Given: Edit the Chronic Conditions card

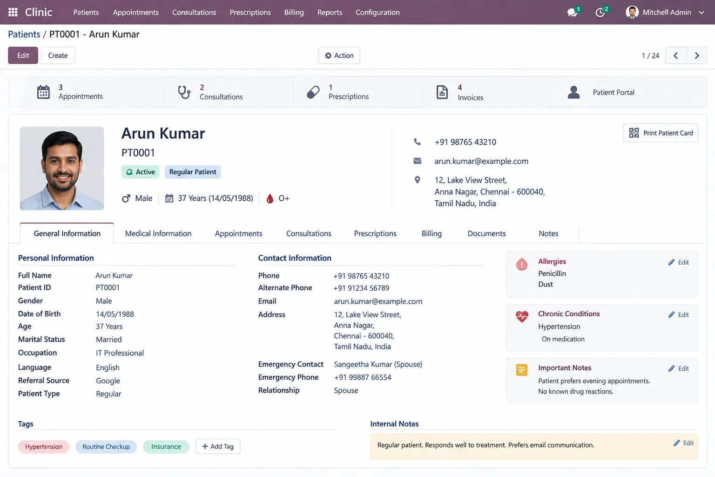Looking at the screenshot, I should (x=679, y=314).
